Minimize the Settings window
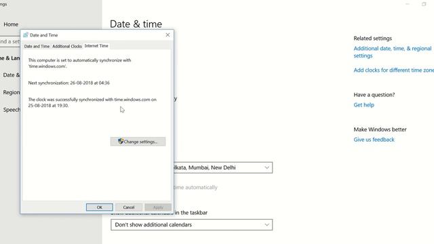434x244 pixels. pos(408,4)
